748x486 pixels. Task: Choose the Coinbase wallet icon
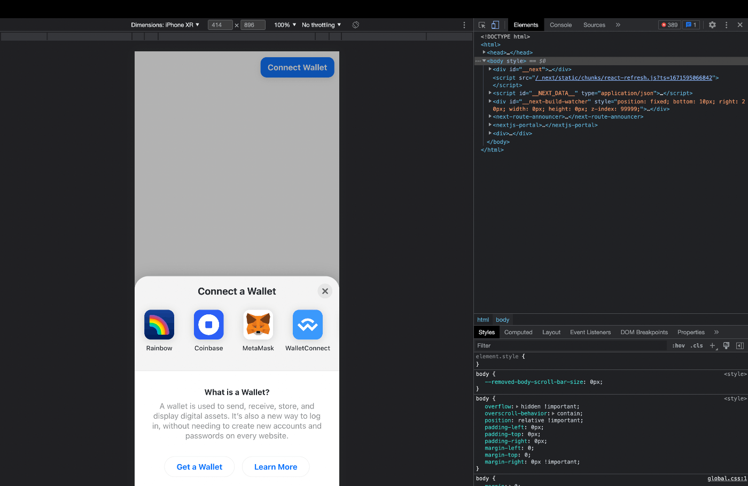[209, 325]
